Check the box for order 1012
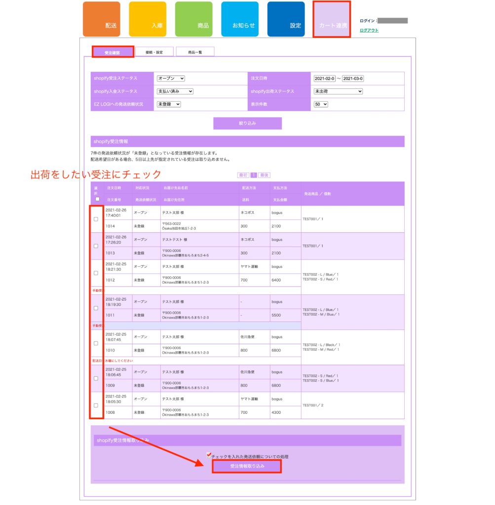 pyautogui.click(x=96, y=273)
